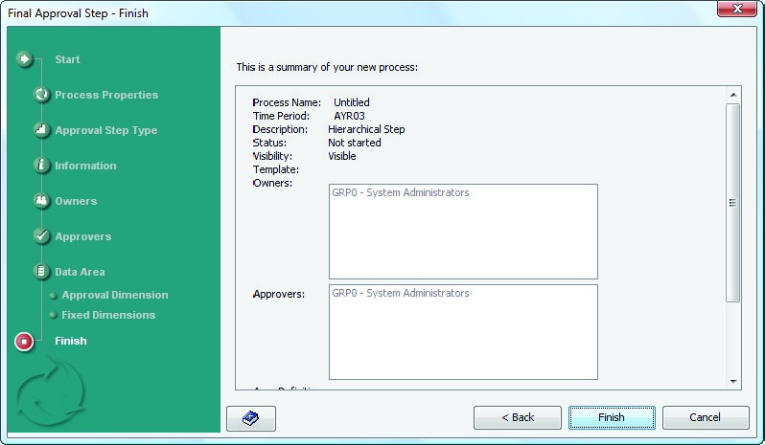Click the Approvers checkmark icon
765x445 pixels.
tap(41, 236)
